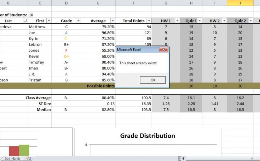Image resolution: width=260 pixels, height=161 pixels.
Task: Show filter options for Total Points
Action: (x=148, y=21)
